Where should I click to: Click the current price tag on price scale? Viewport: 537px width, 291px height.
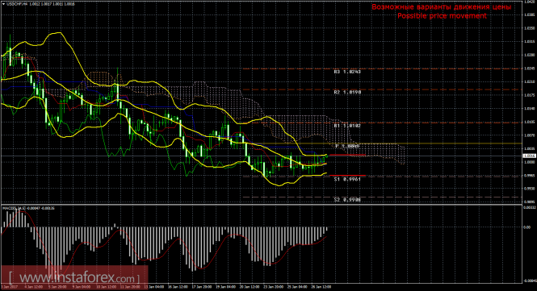click(530, 156)
